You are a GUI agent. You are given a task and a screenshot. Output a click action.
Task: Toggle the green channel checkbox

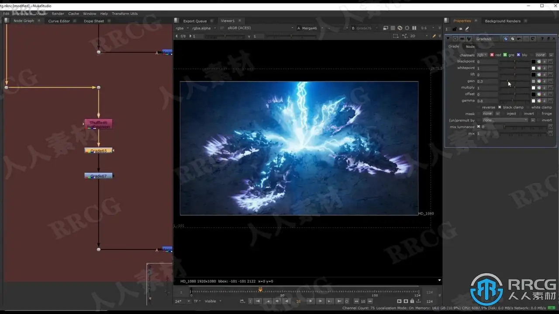(x=505, y=55)
